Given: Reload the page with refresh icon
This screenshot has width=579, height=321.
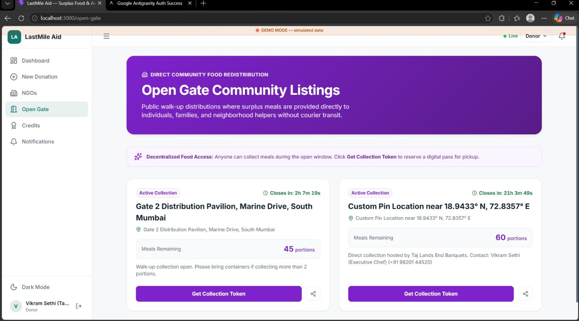Looking at the screenshot, I should click(x=21, y=18).
